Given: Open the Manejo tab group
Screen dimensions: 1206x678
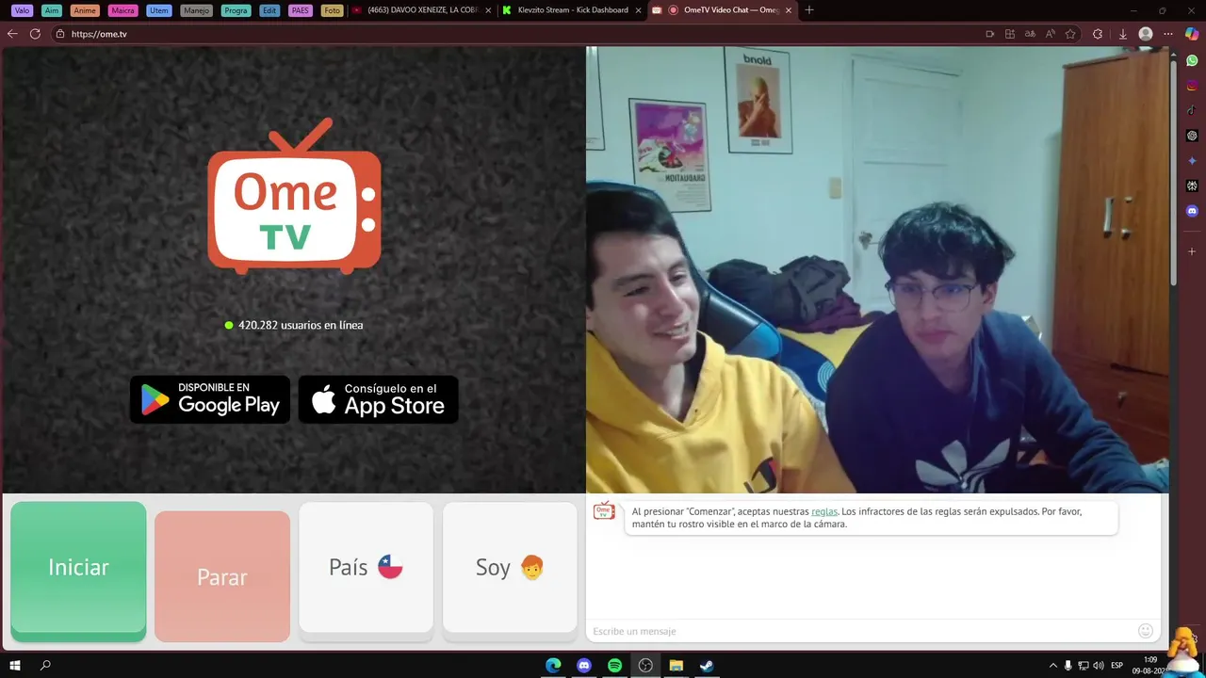Looking at the screenshot, I should pos(196,10).
